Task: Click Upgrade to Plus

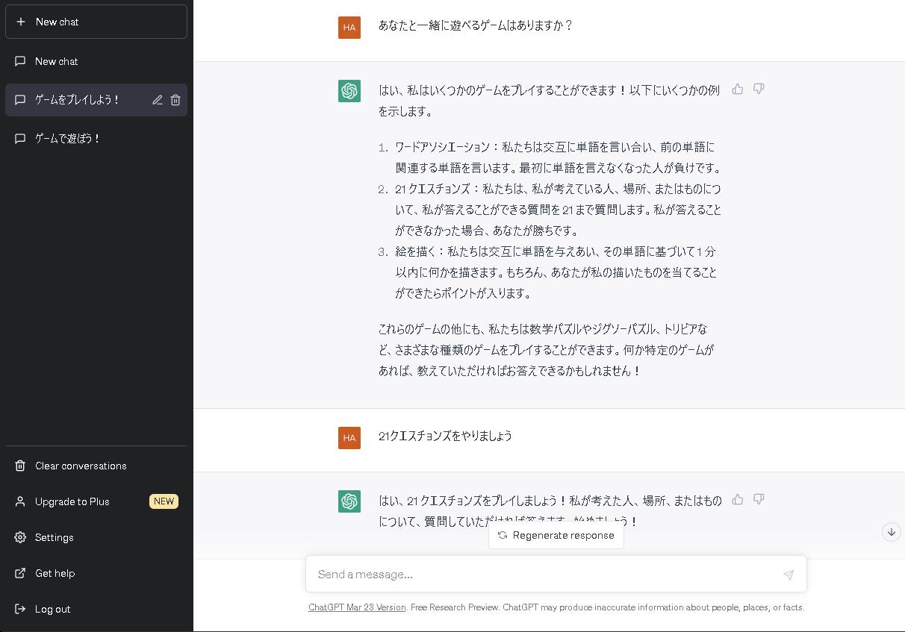Action: coord(72,501)
